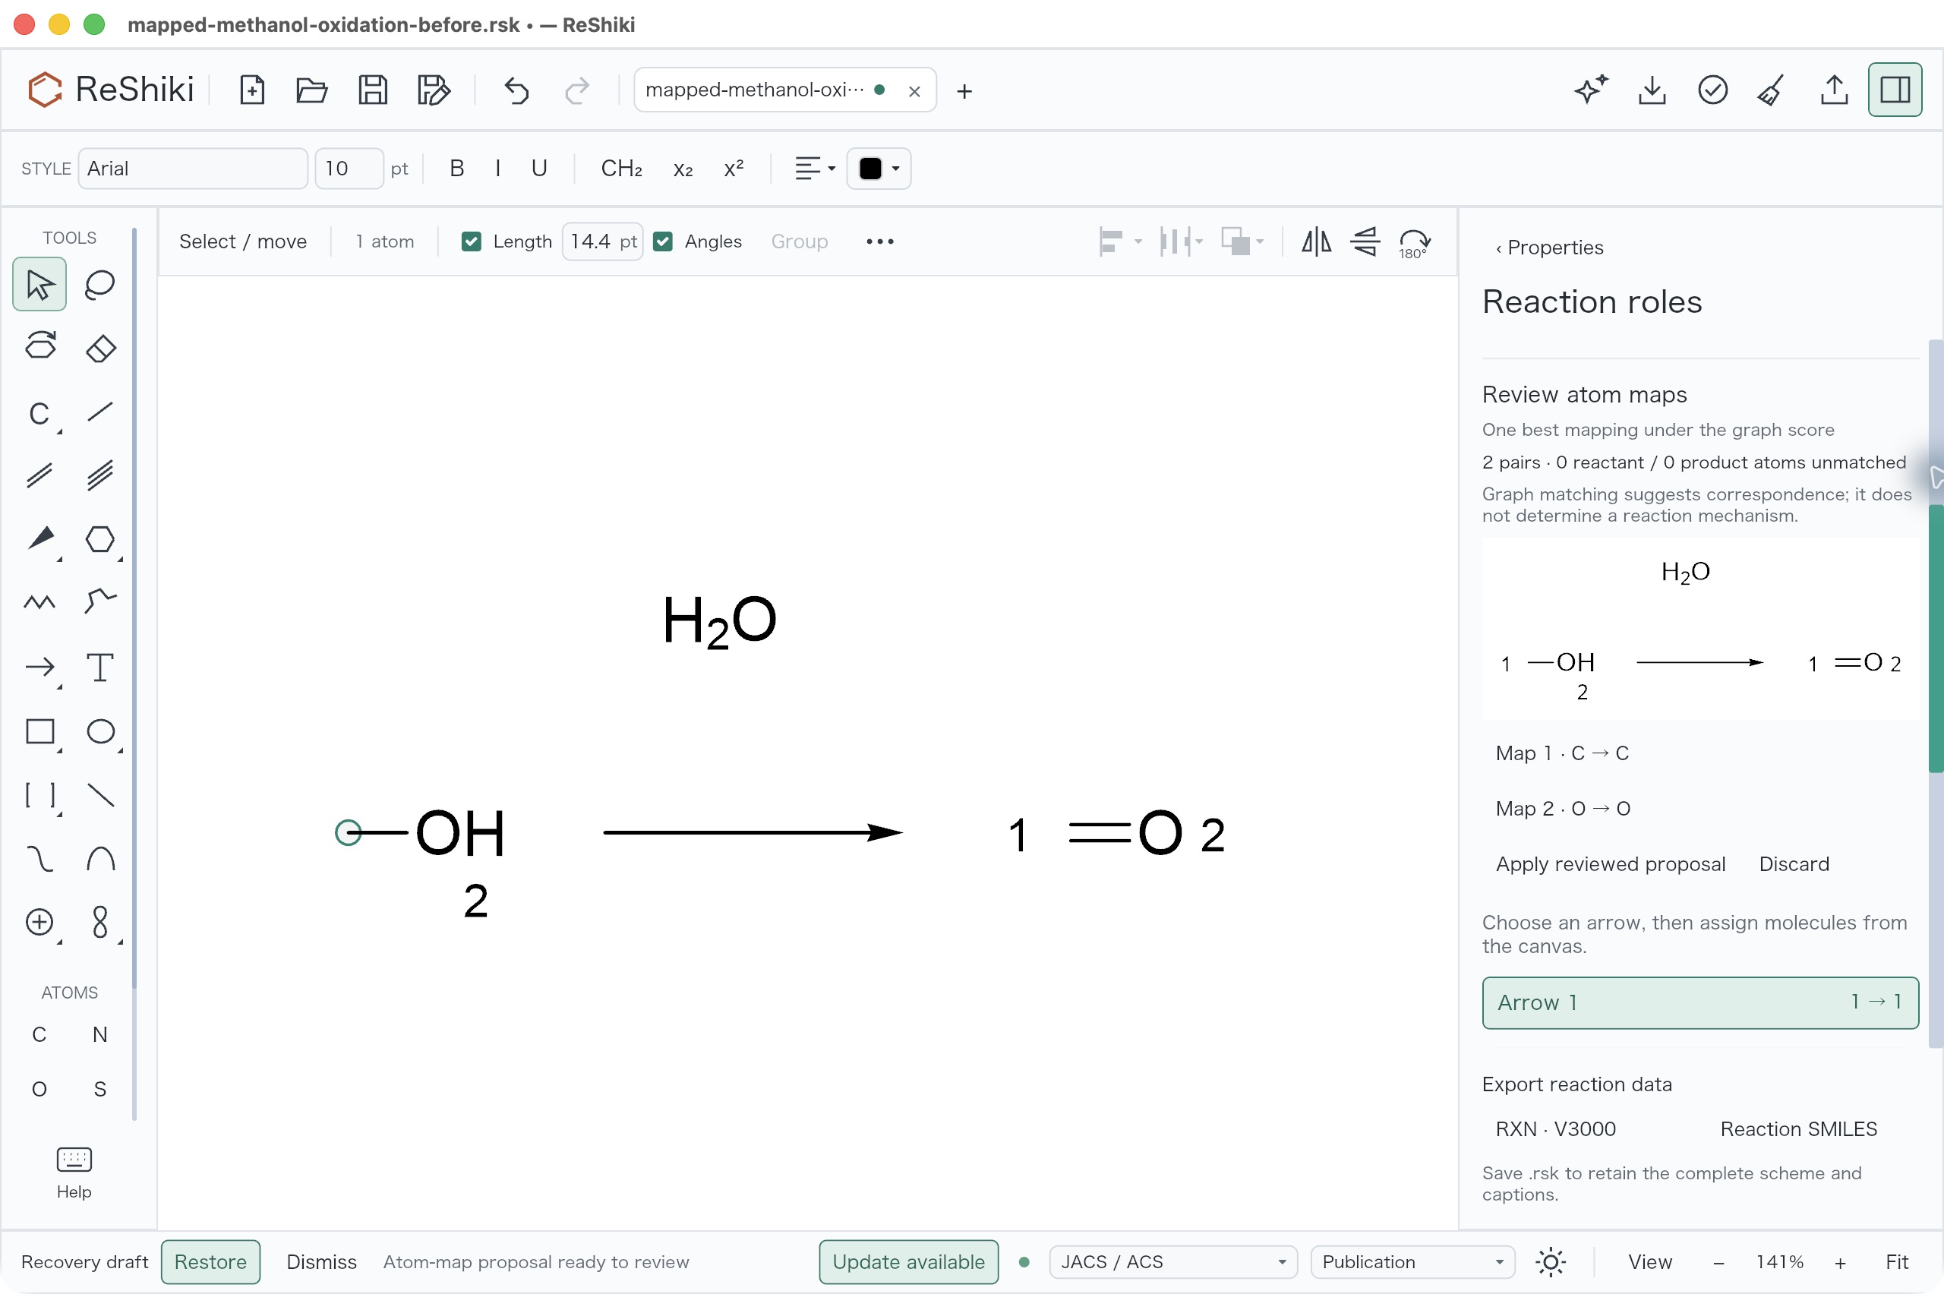Select the brackets tool

39,795
